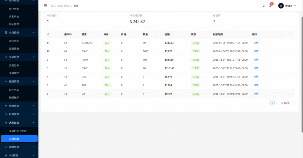Collapse sidebar using the hamburger menu icon
The height and width of the screenshot is (158, 303).
pos(45,6)
